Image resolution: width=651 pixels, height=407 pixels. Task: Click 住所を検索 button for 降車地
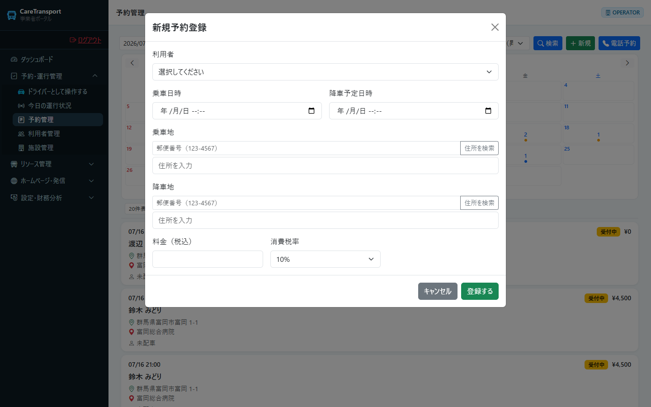tap(479, 203)
